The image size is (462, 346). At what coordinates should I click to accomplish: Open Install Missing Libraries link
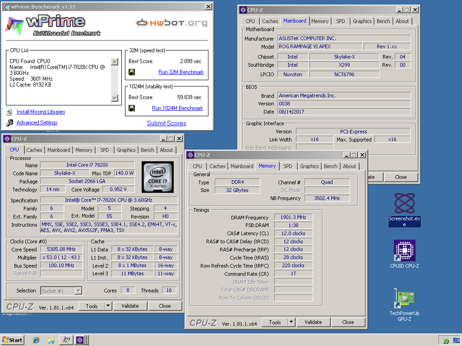41,112
